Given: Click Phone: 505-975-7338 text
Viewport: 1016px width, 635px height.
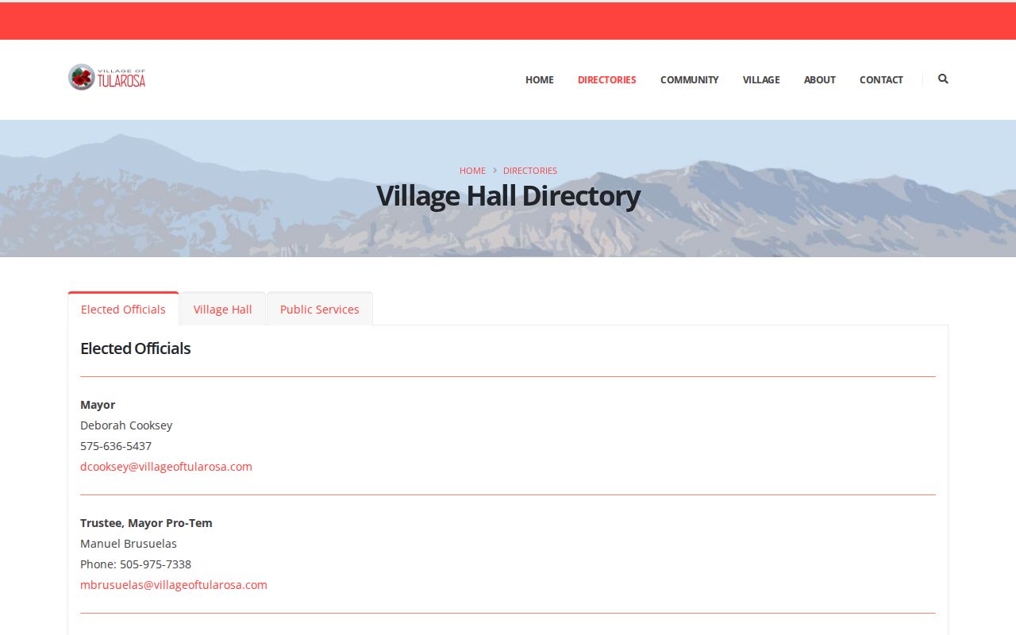Looking at the screenshot, I should click(136, 564).
